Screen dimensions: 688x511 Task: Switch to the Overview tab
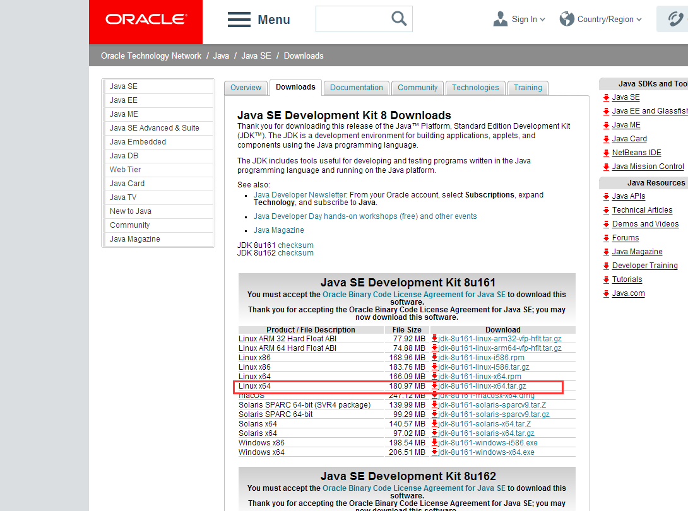pyautogui.click(x=246, y=88)
